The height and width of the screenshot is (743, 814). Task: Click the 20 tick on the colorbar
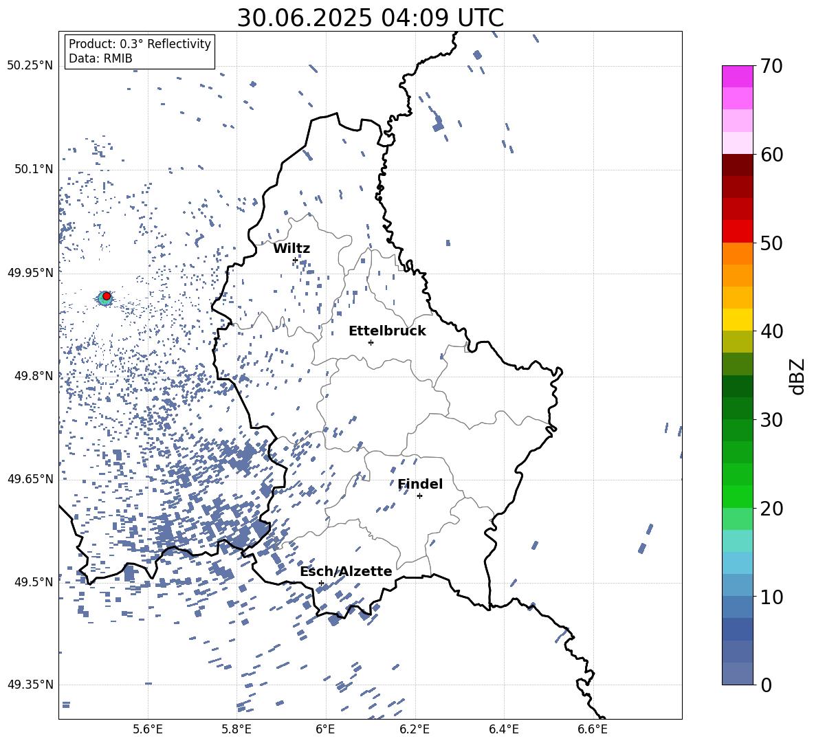click(x=771, y=509)
